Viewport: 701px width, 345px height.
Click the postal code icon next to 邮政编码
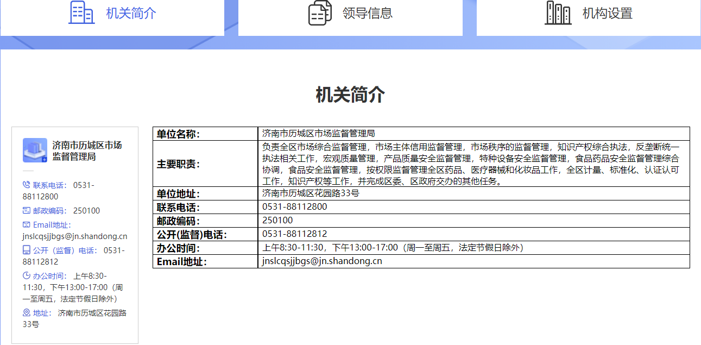point(26,211)
